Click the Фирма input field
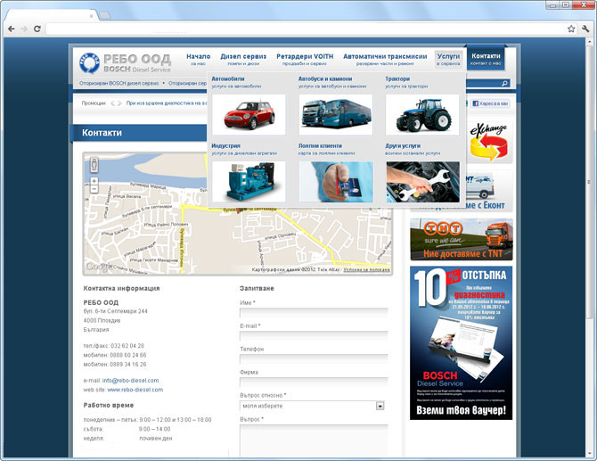597x461 pixels. [314, 383]
